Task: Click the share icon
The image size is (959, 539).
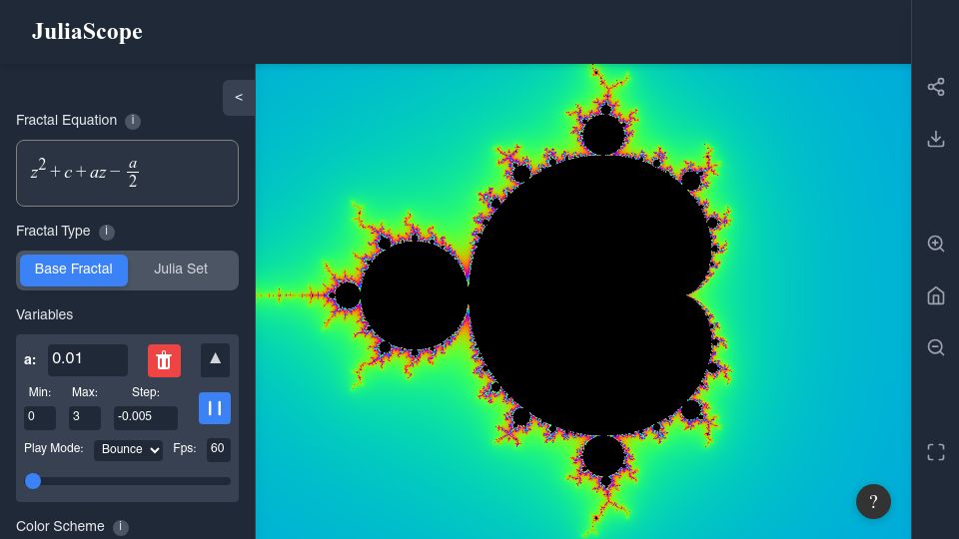Action: pyautogui.click(x=936, y=87)
